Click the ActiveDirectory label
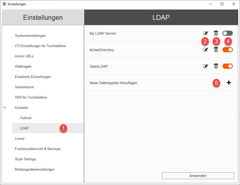 (x=102, y=50)
